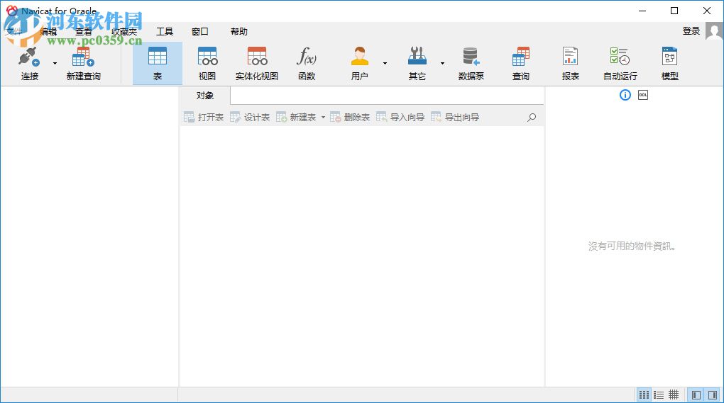Switch to list view
Screen dimensions: 724x403
pos(659,395)
